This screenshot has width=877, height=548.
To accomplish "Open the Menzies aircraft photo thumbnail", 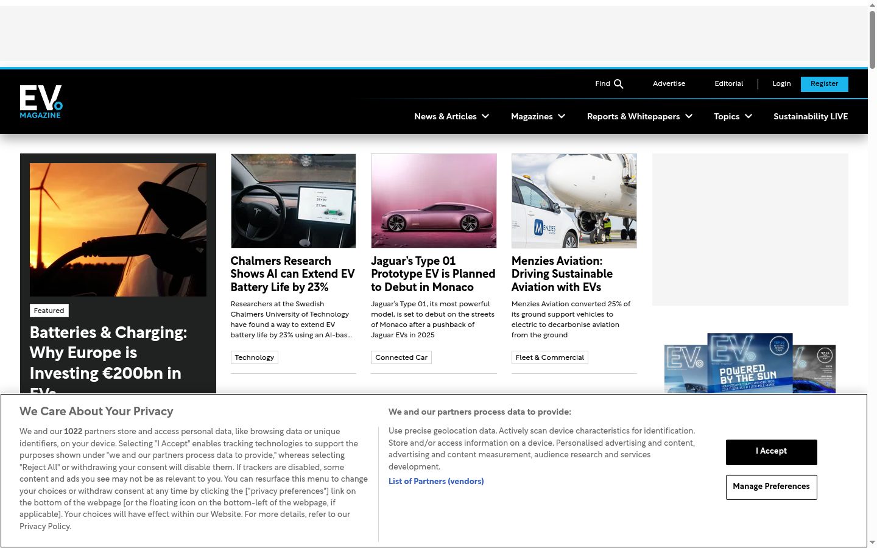I will [574, 201].
